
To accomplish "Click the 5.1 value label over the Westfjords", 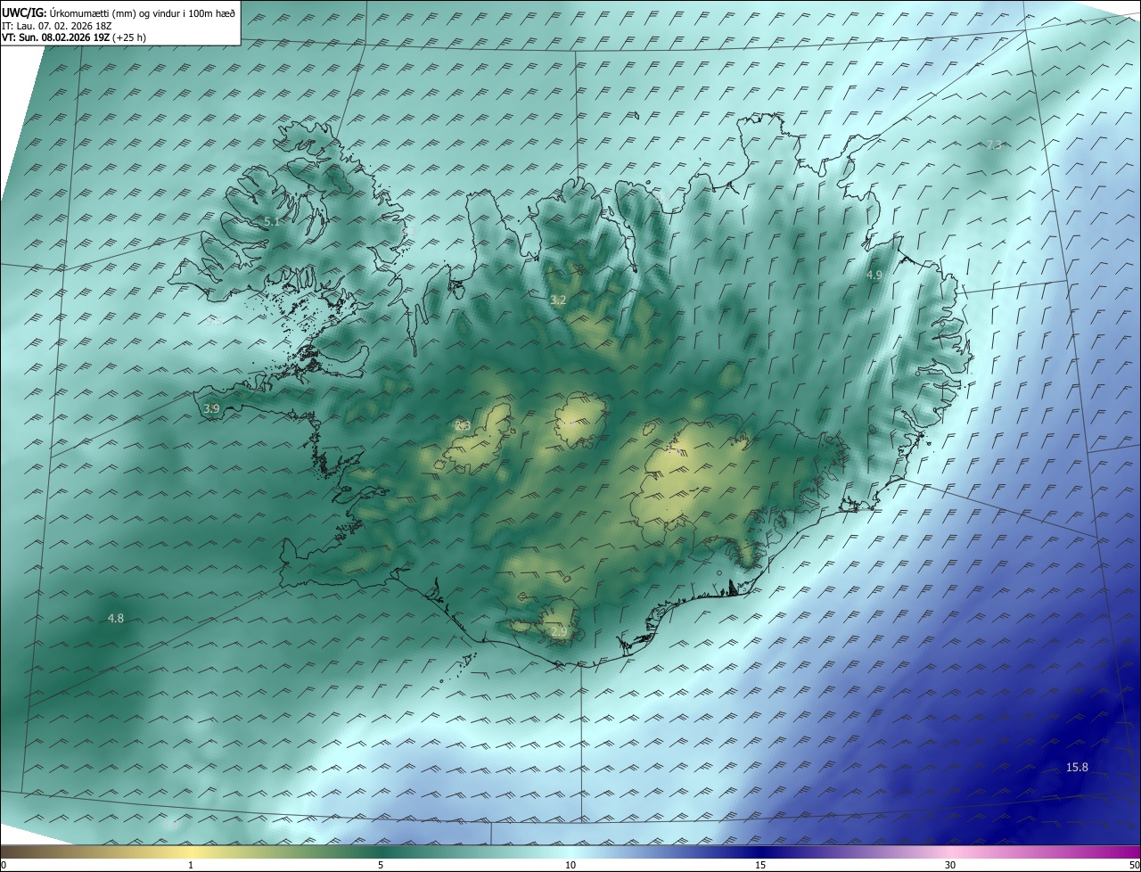I will (x=271, y=221).
